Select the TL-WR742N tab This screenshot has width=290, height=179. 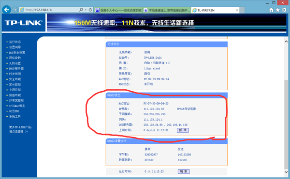click(x=215, y=10)
